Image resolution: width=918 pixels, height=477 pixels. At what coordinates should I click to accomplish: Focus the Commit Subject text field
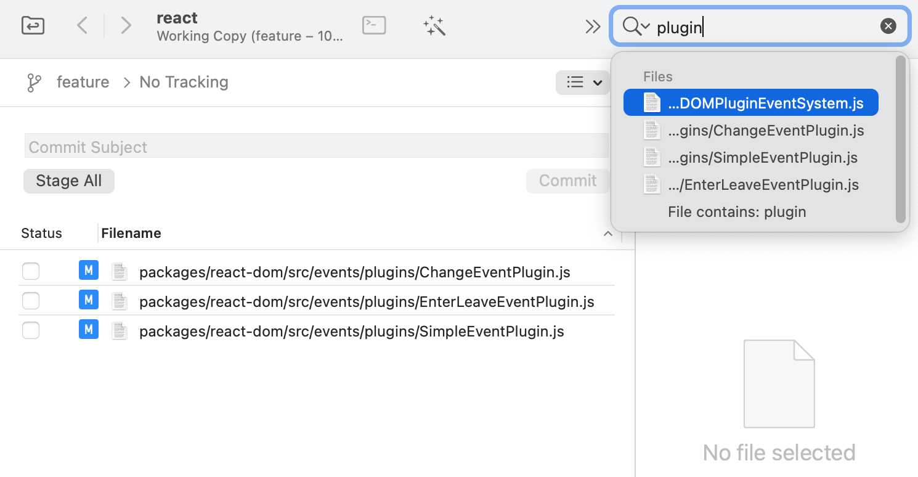coord(316,147)
